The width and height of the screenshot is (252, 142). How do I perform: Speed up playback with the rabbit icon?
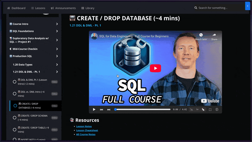(x=203, y=109)
